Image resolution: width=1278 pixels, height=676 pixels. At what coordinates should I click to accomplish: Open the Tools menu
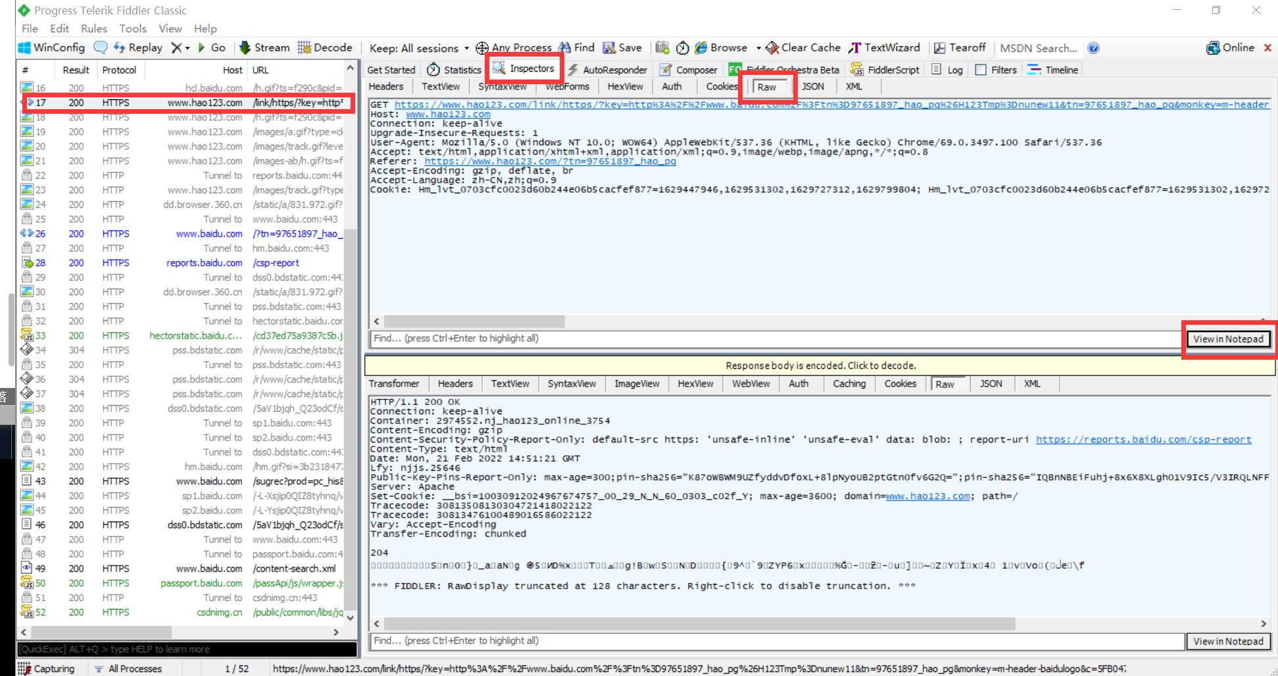[x=133, y=29]
